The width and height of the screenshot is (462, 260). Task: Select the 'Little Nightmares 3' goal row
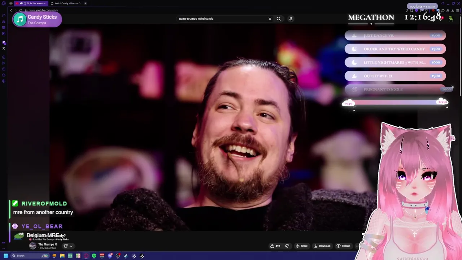(x=395, y=62)
